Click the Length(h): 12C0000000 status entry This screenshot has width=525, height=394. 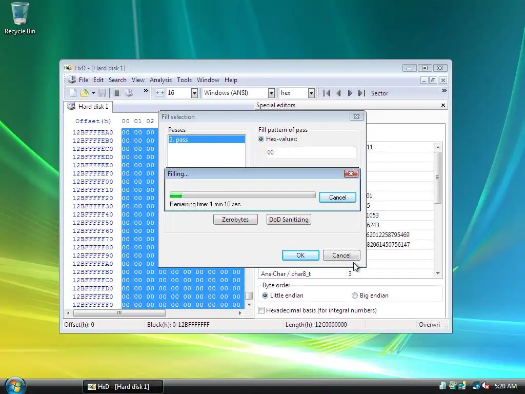(316, 324)
